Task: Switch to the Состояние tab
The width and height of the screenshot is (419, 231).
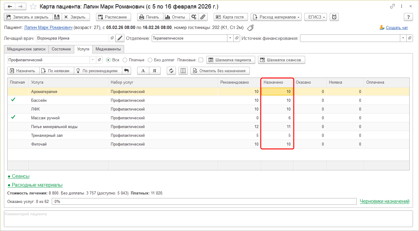Action: pos(61,49)
